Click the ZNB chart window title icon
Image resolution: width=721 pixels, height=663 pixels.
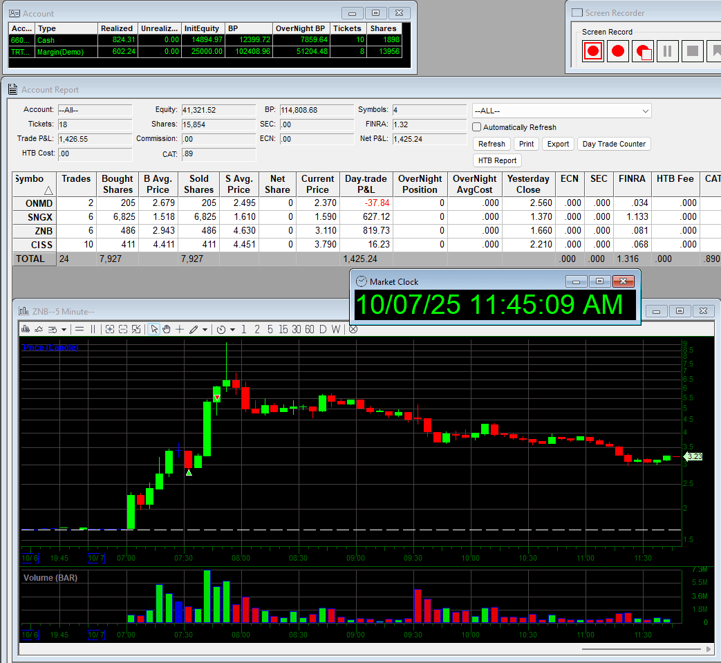tap(24, 311)
